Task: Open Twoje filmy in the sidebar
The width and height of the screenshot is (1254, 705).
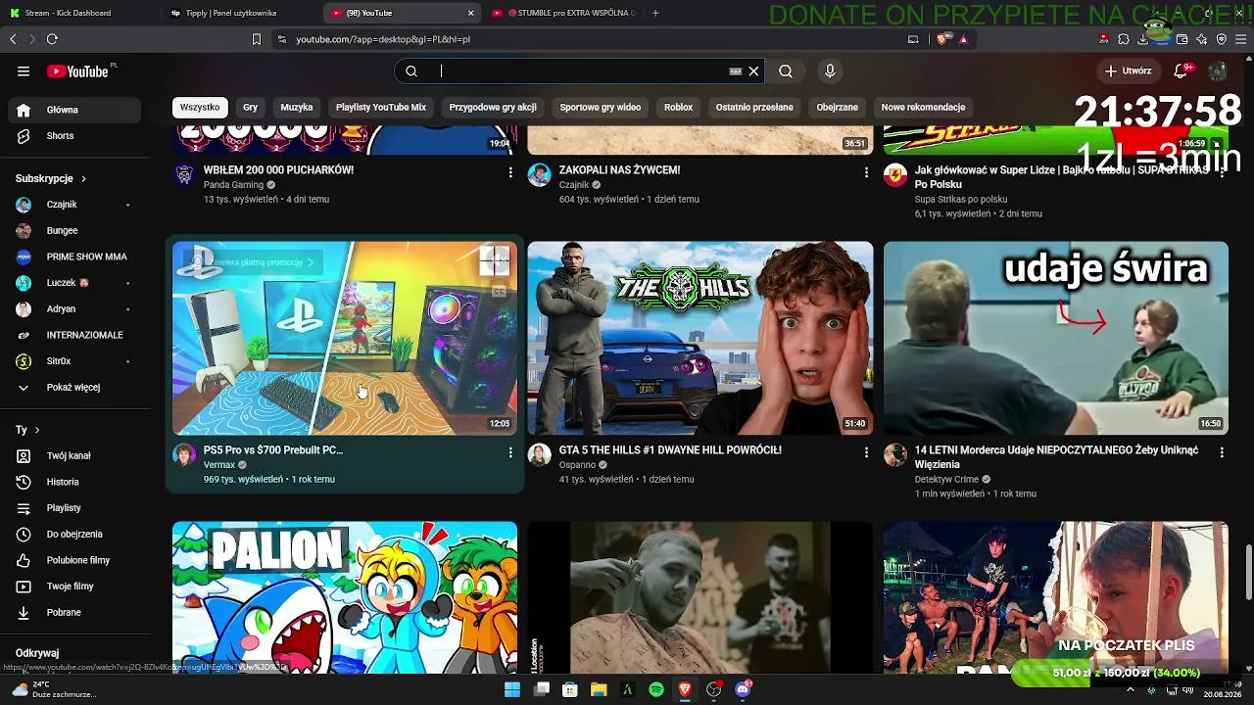Action: click(74, 587)
